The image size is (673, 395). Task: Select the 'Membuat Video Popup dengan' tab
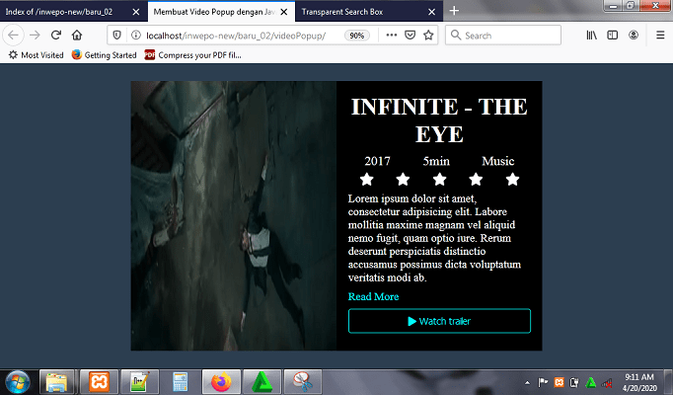[221, 12]
